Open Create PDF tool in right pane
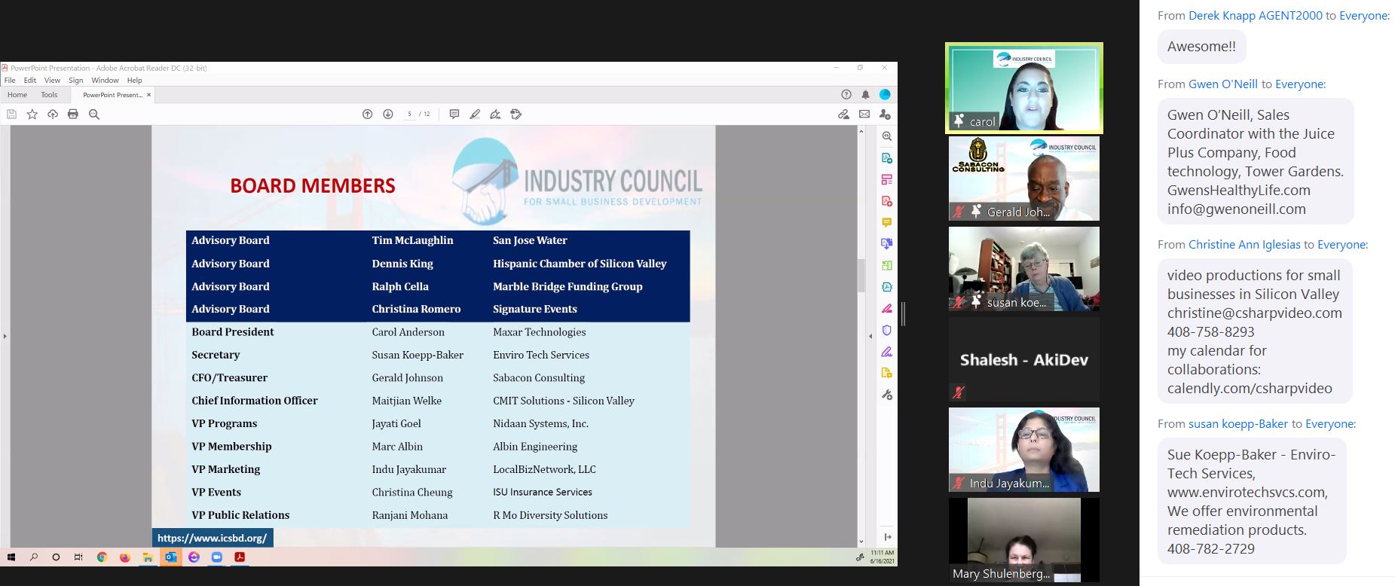The width and height of the screenshot is (1395, 586). coord(887,201)
